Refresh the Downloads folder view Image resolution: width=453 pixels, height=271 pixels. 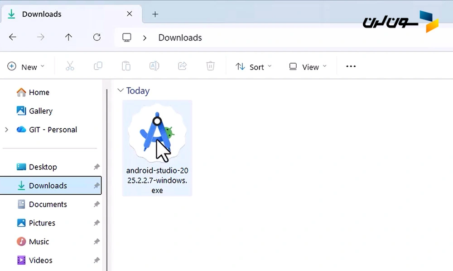click(x=96, y=37)
